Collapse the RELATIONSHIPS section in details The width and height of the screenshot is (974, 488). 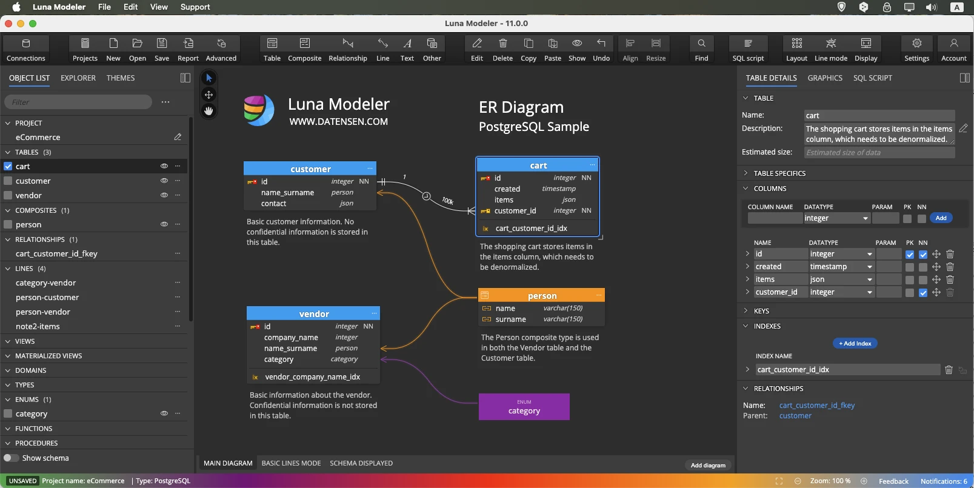tap(746, 389)
